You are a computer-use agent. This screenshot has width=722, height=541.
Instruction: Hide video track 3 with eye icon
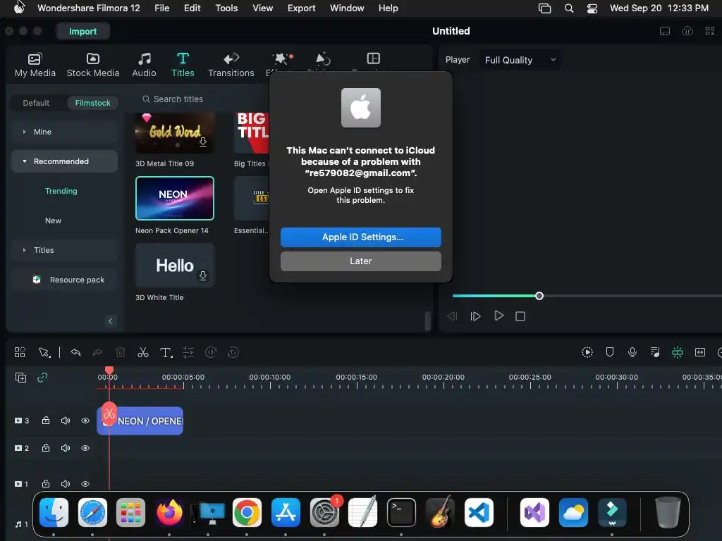click(x=85, y=421)
